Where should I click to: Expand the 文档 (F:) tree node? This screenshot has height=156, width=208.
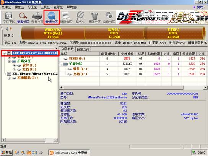14,70
